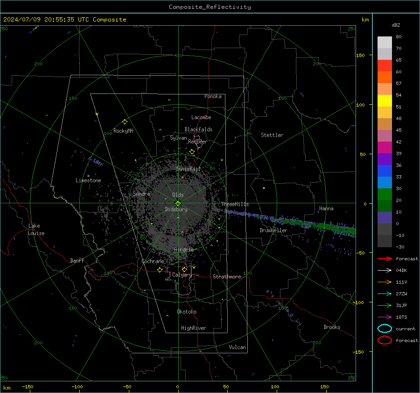Select the orange 111V arrow symbol
420x393 pixels.
tap(385, 282)
